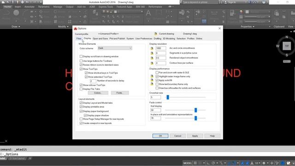The width and height of the screenshot is (295, 166).
Task: Click the Help question mark icon in title bar
Action: pyautogui.click(x=264, y=2)
